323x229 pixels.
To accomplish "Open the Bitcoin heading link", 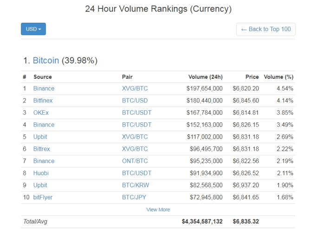I will pyautogui.click(x=46, y=60).
